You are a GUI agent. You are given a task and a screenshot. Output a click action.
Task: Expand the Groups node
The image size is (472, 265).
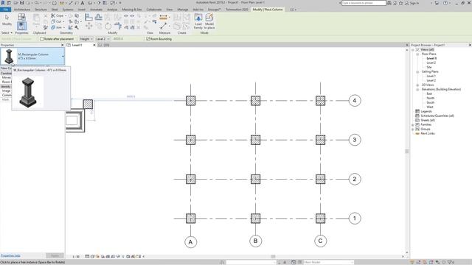413,130
